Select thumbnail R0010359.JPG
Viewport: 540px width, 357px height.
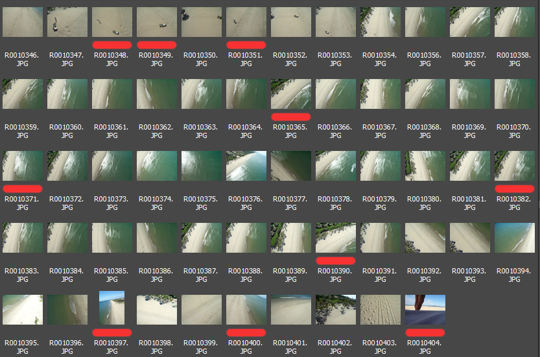click(x=23, y=94)
